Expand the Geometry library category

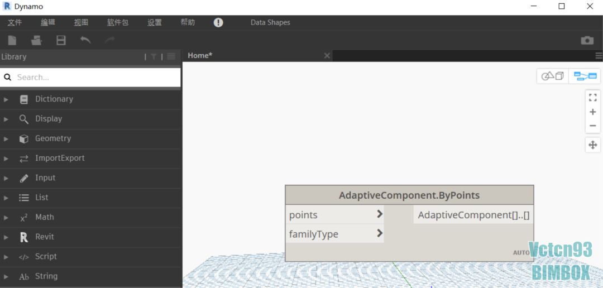(x=52, y=138)
